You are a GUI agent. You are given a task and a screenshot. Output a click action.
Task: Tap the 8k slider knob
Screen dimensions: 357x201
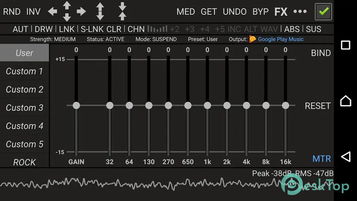pyautogui.click(x=266, y=106)
